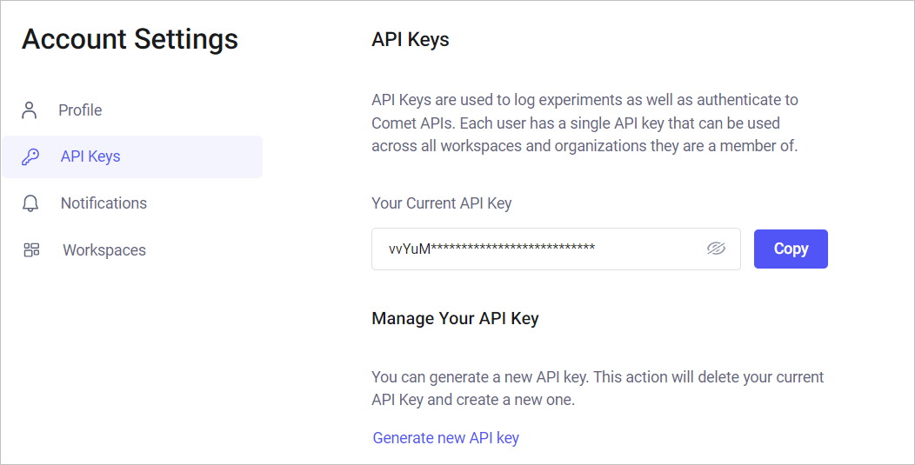Image resolution: width=915 pixels, height=465 pixels.
Task: Go to the Notifications settings
Action: pyautogui.click(x=104, y=203)
